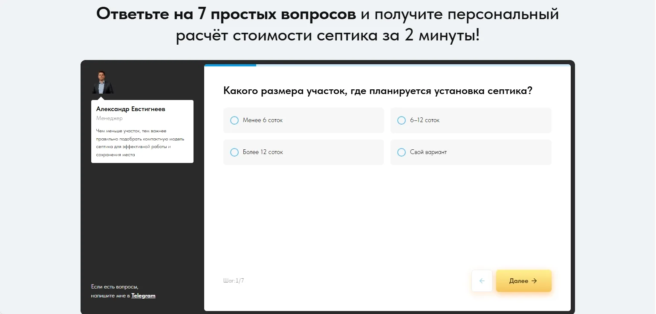Click manager Александр Евстигнеев's avatar photo
656x314 pixels.
point(103,82)
